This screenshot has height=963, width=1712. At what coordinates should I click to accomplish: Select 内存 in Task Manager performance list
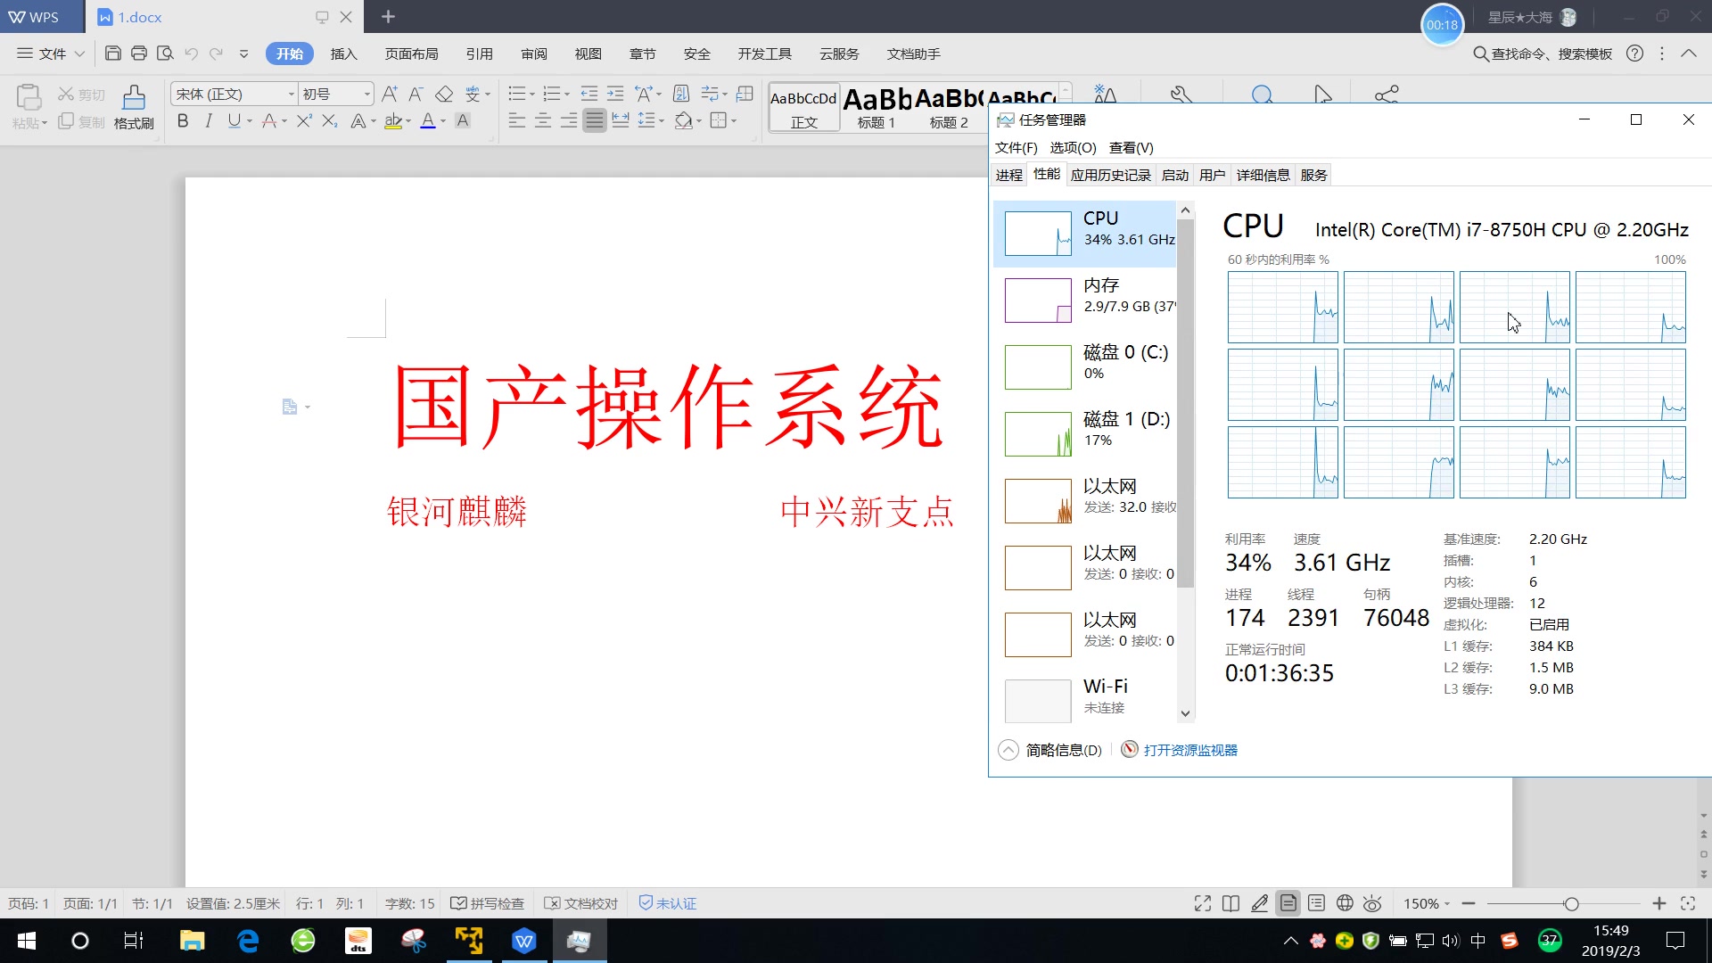point(1086,300)
